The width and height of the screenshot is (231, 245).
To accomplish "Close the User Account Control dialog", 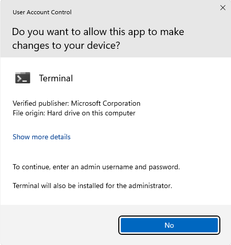I will 223,8.
